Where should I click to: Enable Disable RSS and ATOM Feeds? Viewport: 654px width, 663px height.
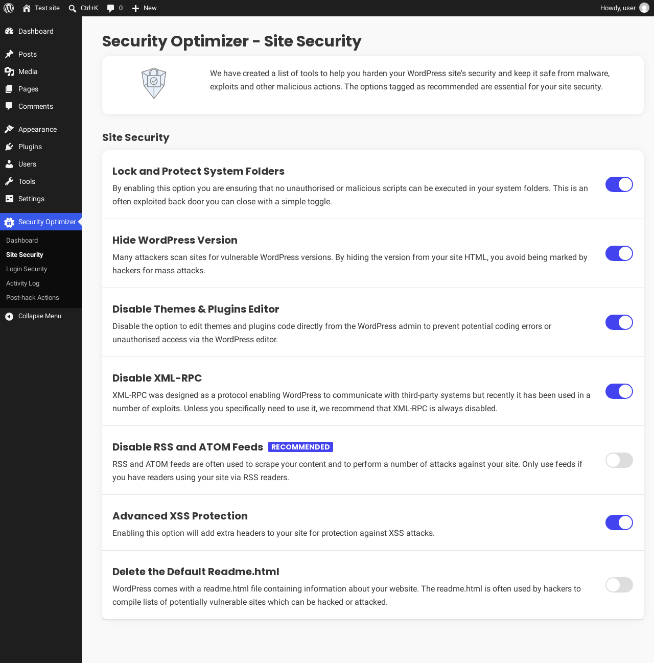pos(619,460)
